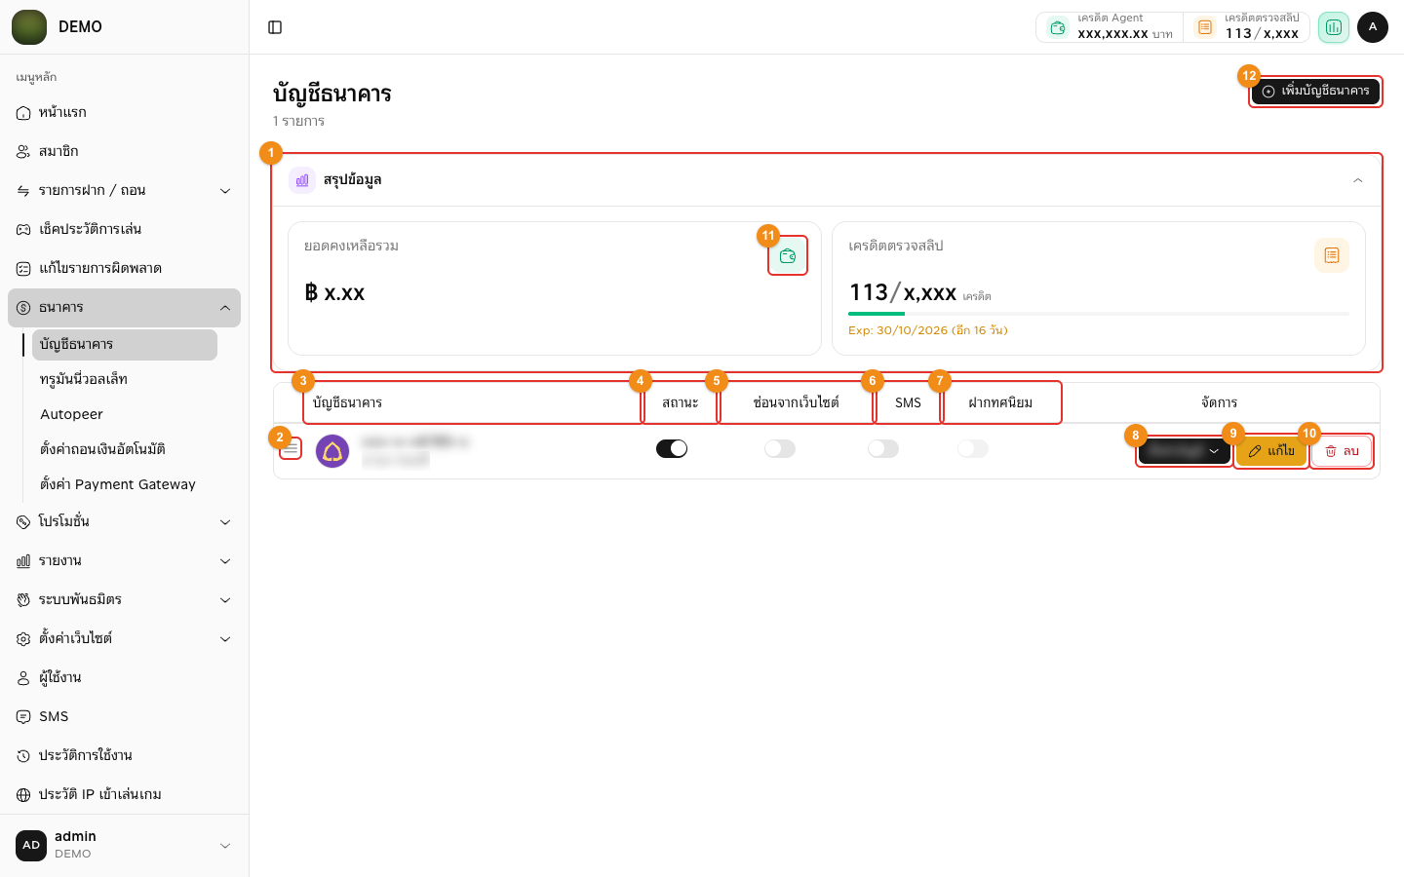Click the red ลบ delete button
1404x877 pixels.
click(1342, 451)
